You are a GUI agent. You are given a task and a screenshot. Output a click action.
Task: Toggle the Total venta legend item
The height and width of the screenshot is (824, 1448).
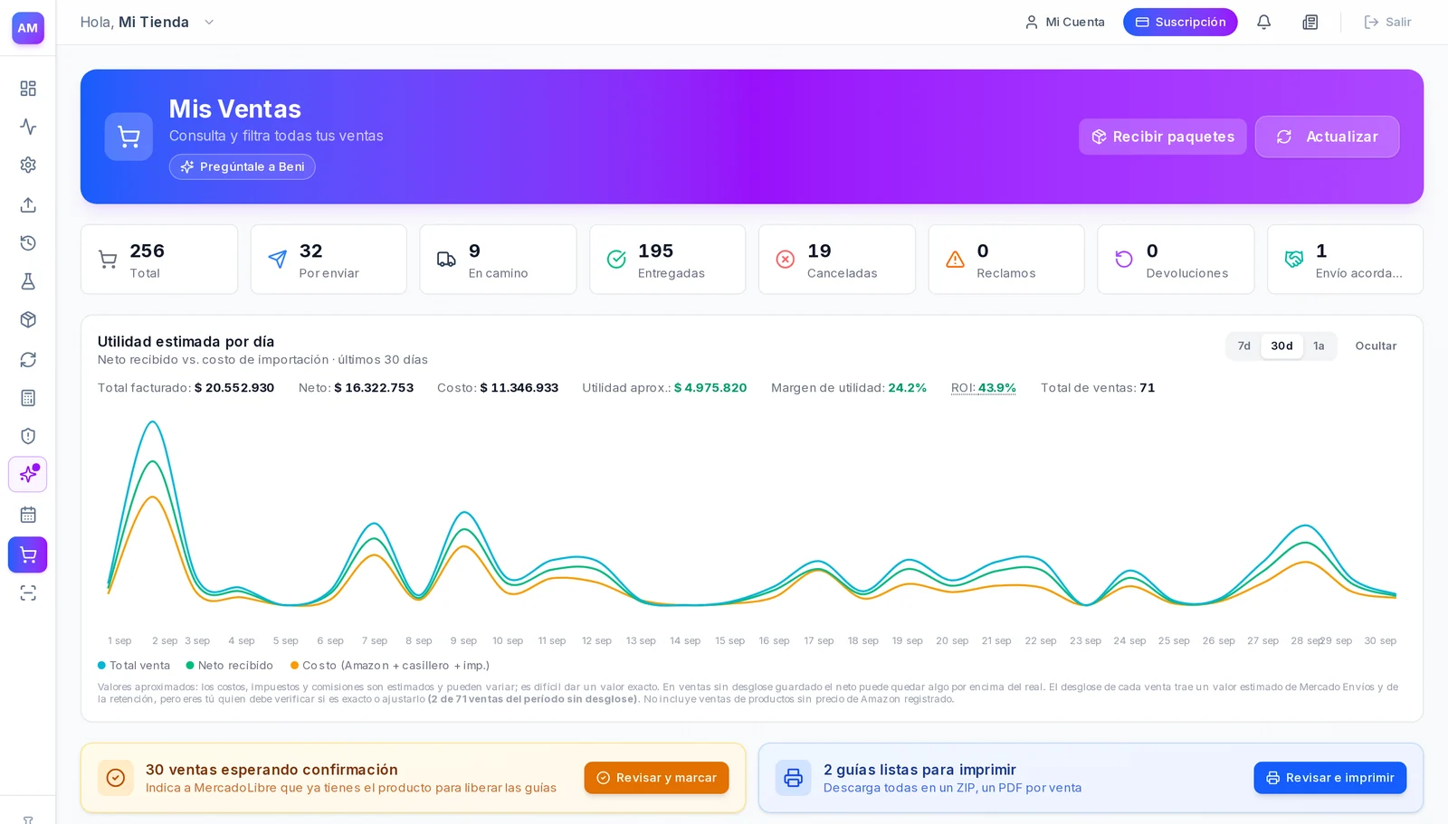(134, 665)
